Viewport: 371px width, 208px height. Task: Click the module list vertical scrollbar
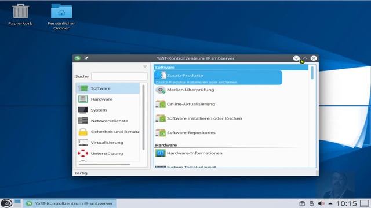point(312,73)
